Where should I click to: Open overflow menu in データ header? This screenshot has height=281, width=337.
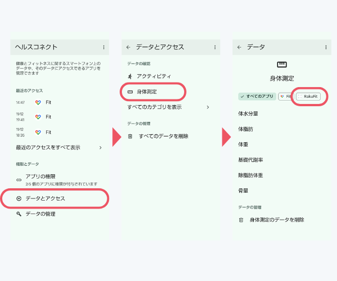(326, 47)
